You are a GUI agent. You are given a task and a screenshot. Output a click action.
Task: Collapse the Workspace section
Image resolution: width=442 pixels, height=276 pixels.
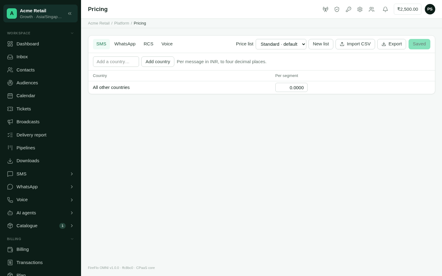click(41, 33)
